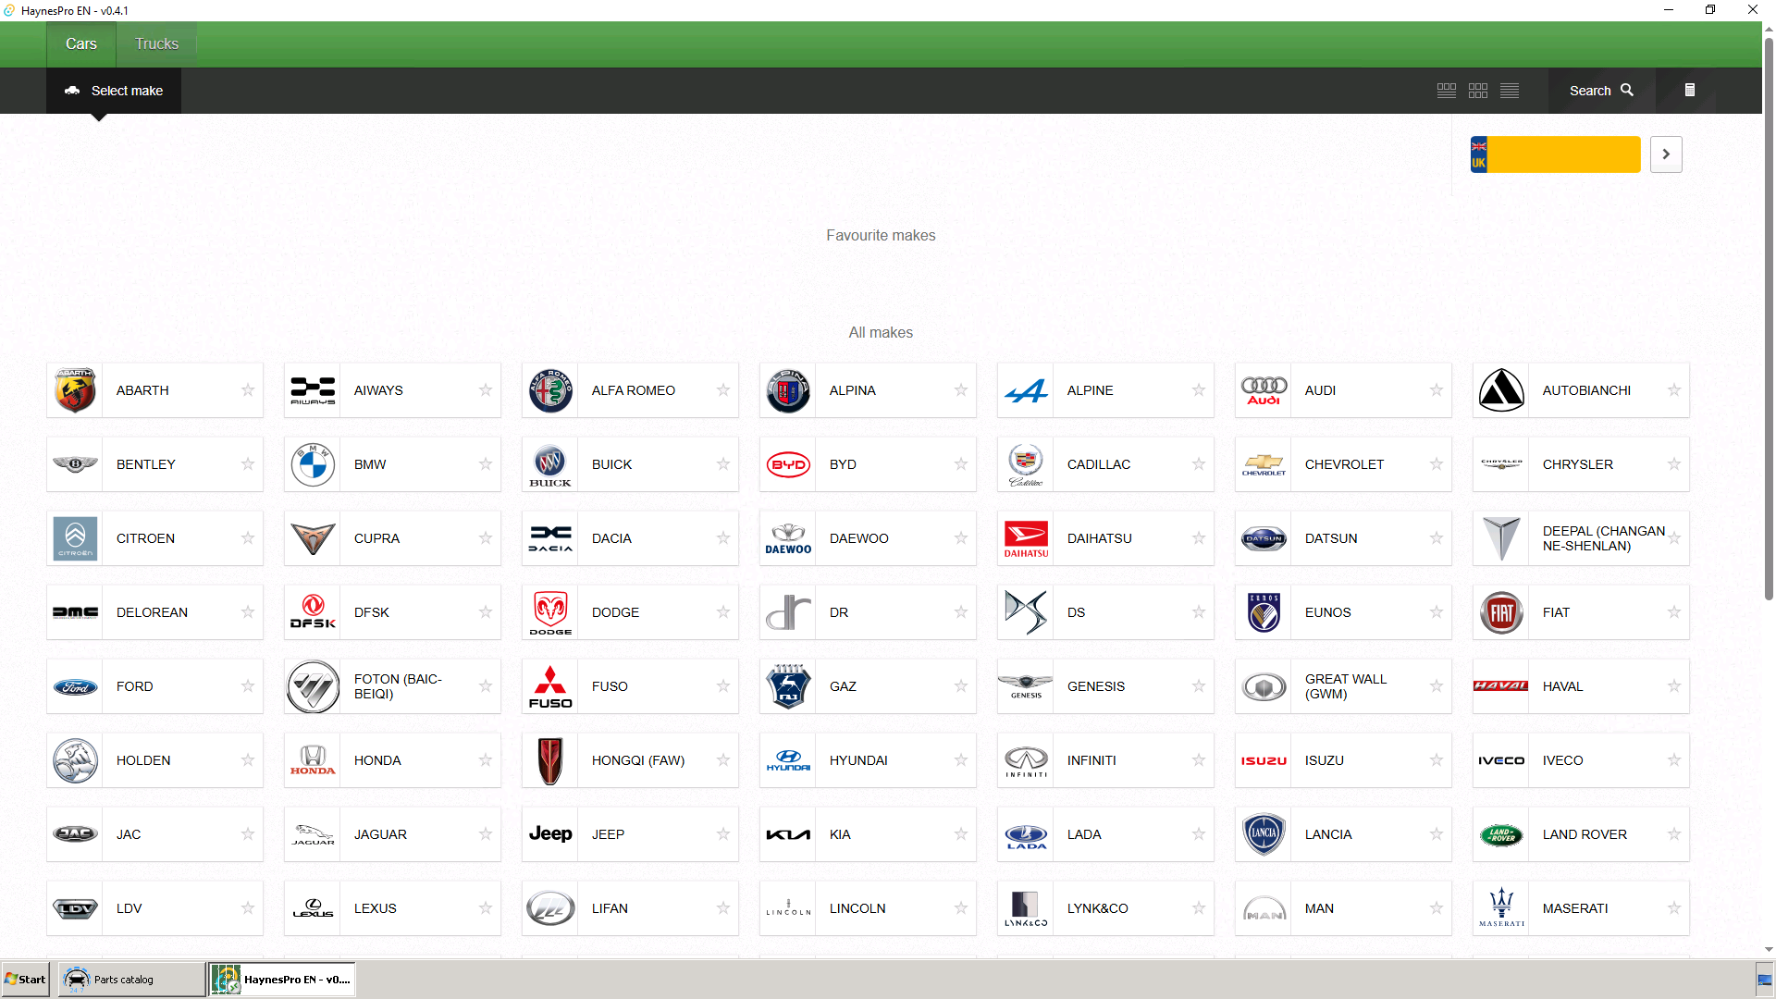Click the Haval red logo
The width and height of the screenshot is (1776, 999).
tap(1501, 686)
